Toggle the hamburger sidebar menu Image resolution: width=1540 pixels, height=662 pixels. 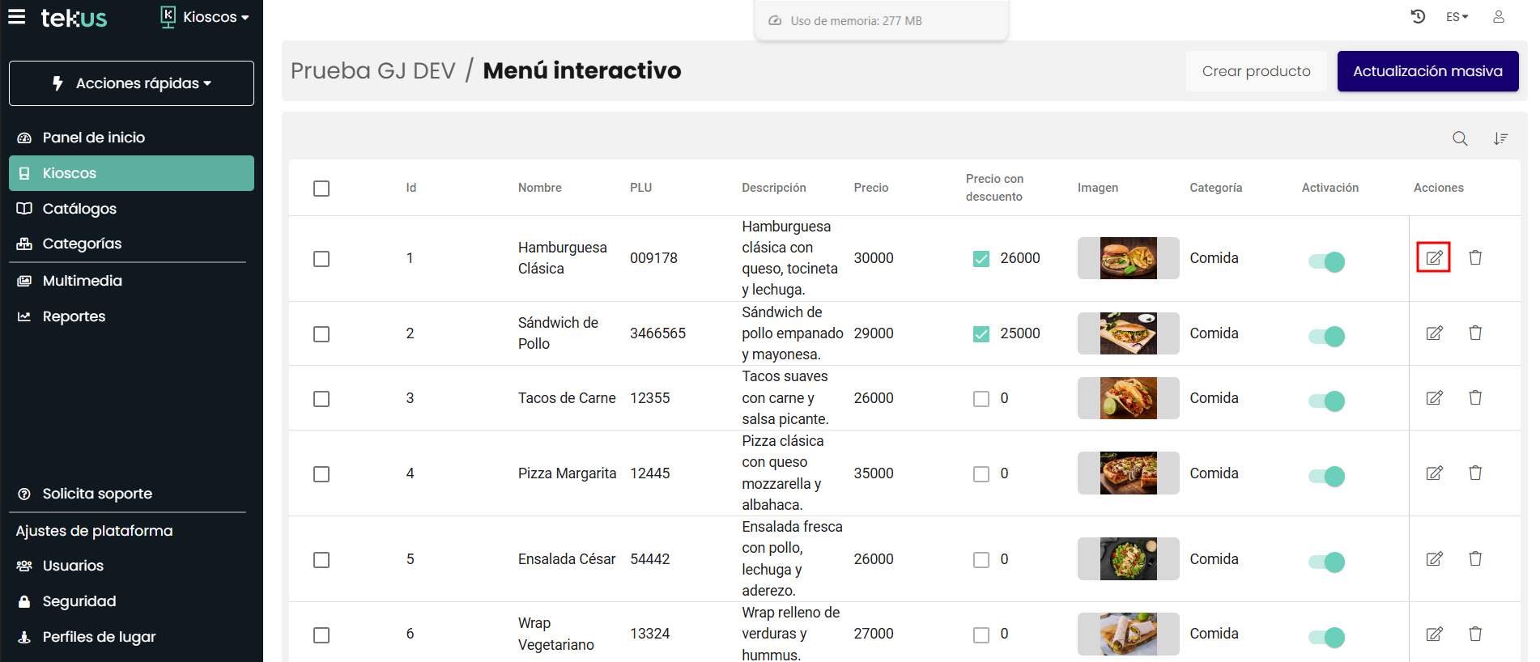point(17,17)
